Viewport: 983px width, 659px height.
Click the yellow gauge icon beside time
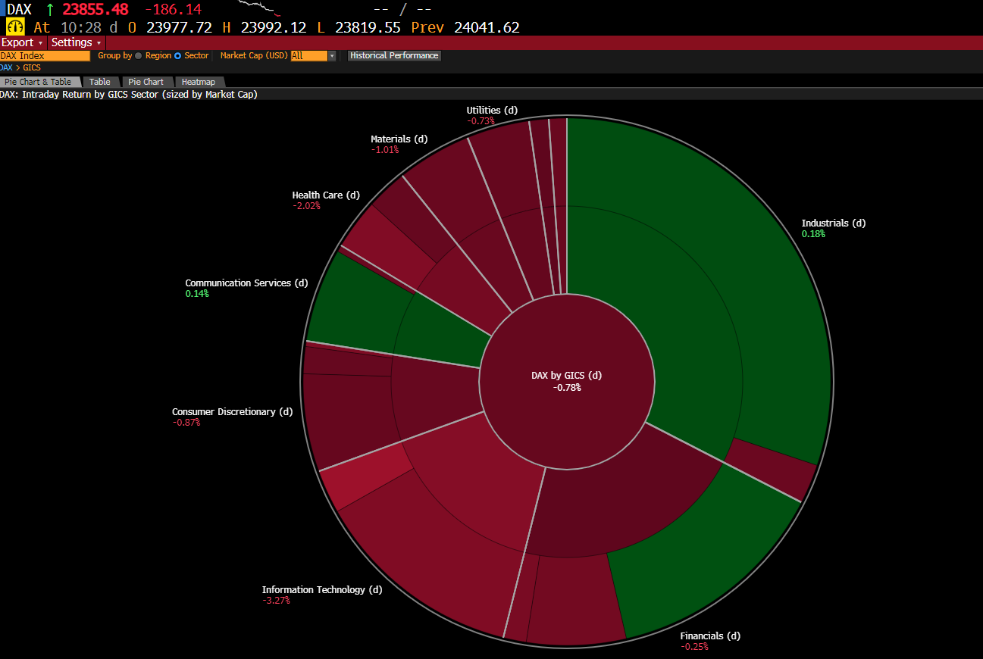pos(15,27)
